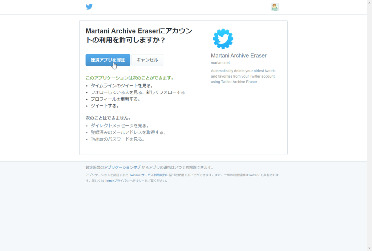Screen dimensions: 372x251
Task: Click the ダイレクトメッセージを見る restriction item
Action: [120, 126]
